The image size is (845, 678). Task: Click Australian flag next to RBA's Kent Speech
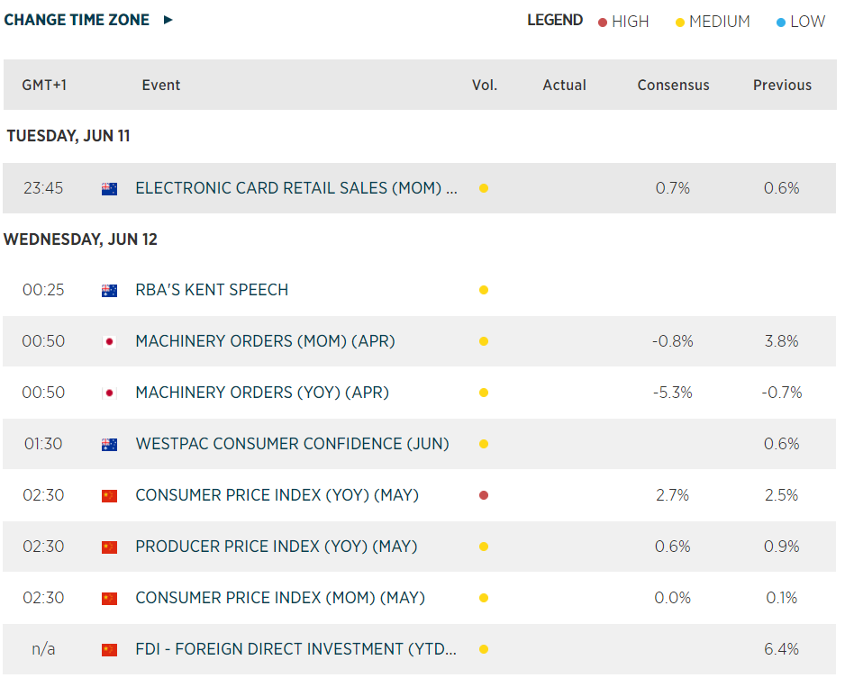tap(109, 291)
